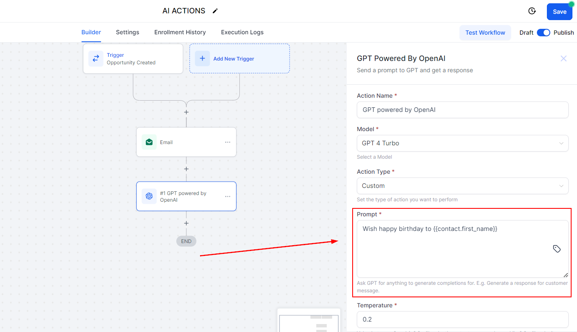The image size is (577, 332).
Task: Select the Opportunity Created trigger card
Action: click(133, 59)
